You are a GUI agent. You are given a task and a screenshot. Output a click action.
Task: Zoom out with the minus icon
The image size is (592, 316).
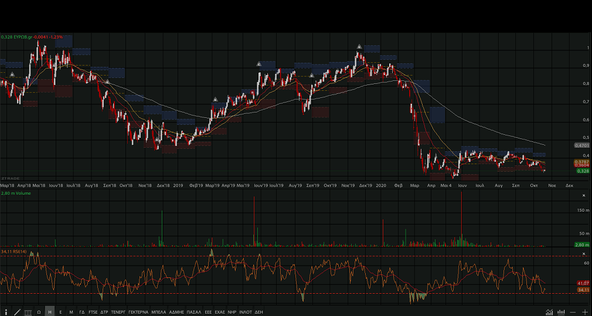[x=573, y=312]
